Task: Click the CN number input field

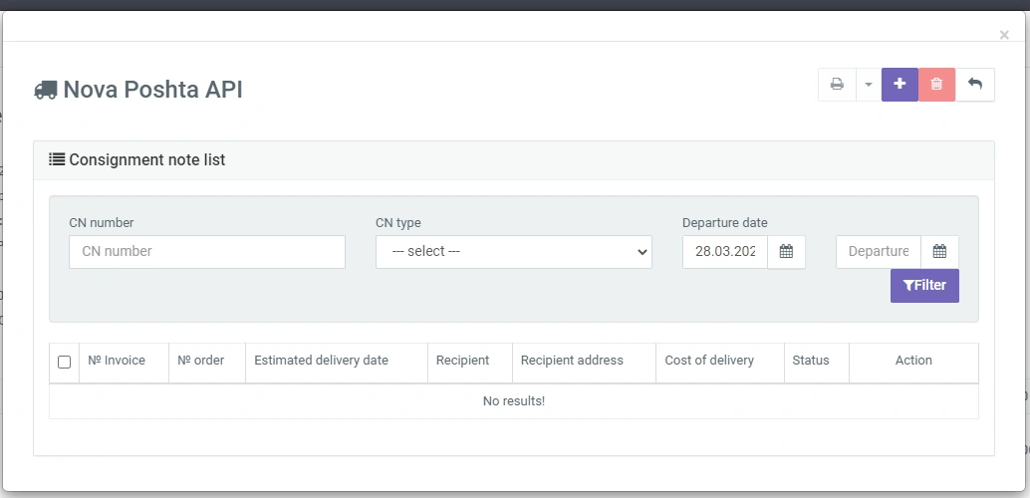Action: pos(207,252)
